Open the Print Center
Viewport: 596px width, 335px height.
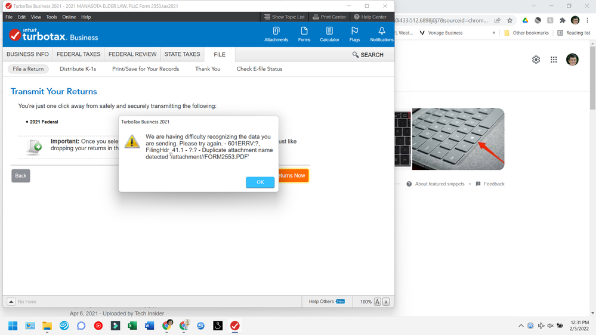tap(329, 17)
